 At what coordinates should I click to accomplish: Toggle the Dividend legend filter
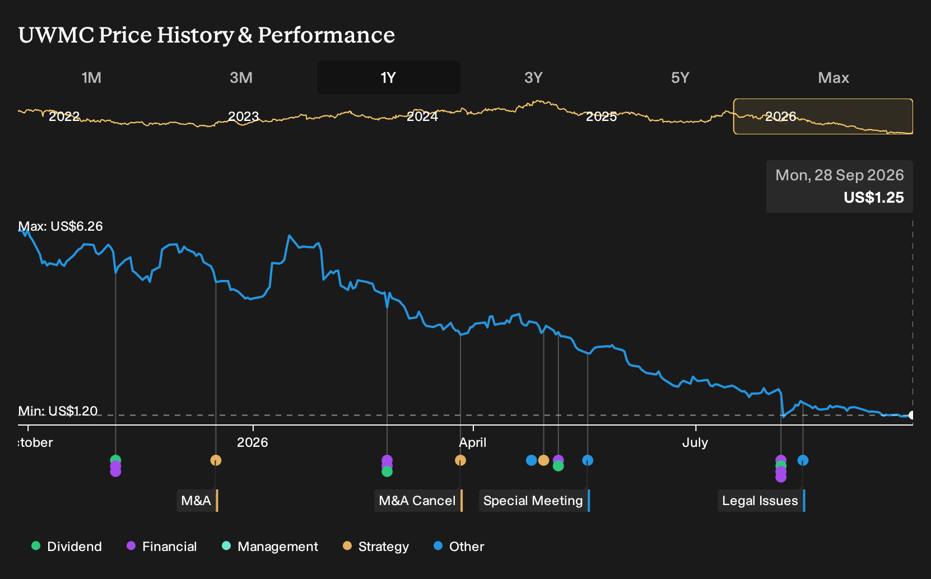pos(67,547)
